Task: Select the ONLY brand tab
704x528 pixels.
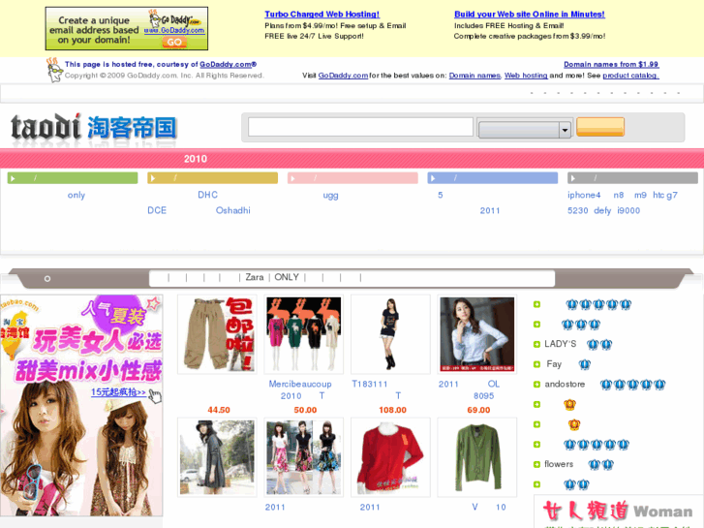Action: (287, 277)
